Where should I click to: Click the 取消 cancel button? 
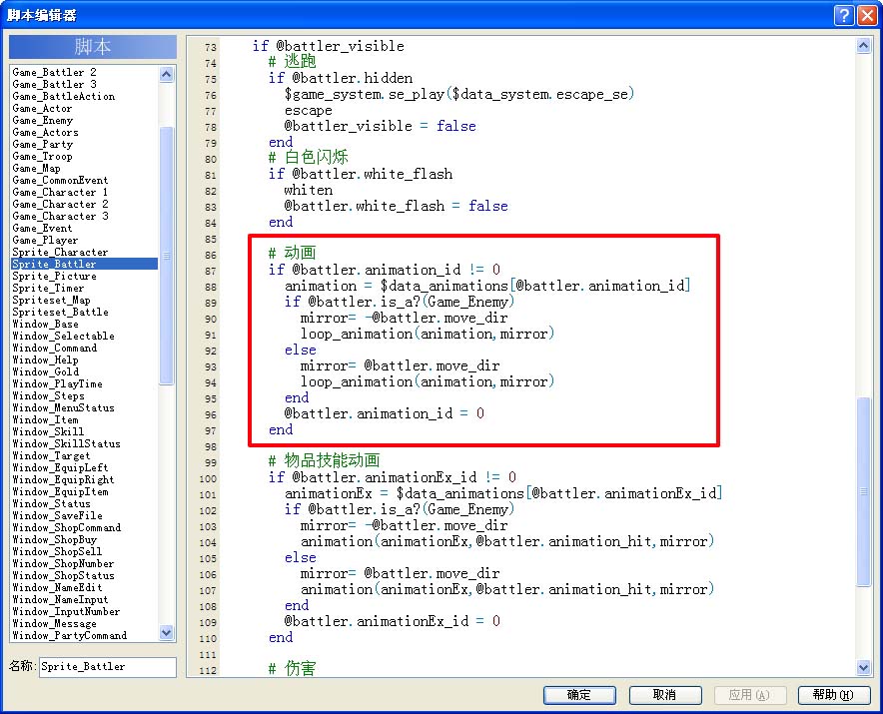pyautogui.click(x=665, y=695)
